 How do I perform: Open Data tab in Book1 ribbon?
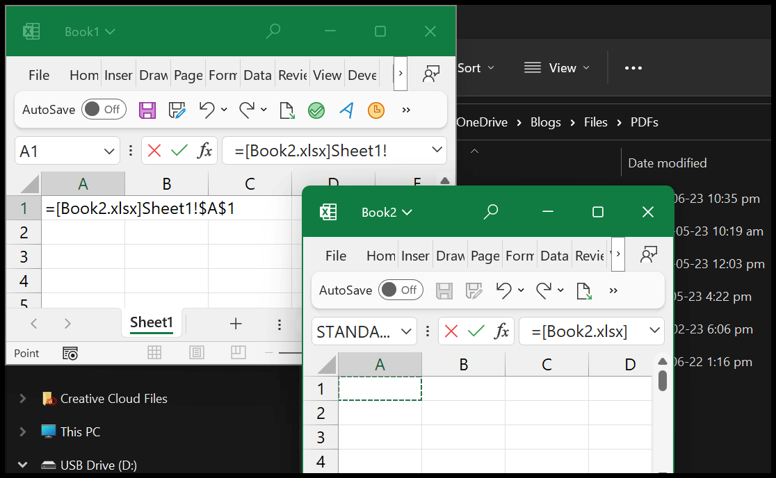click(257, 75)
